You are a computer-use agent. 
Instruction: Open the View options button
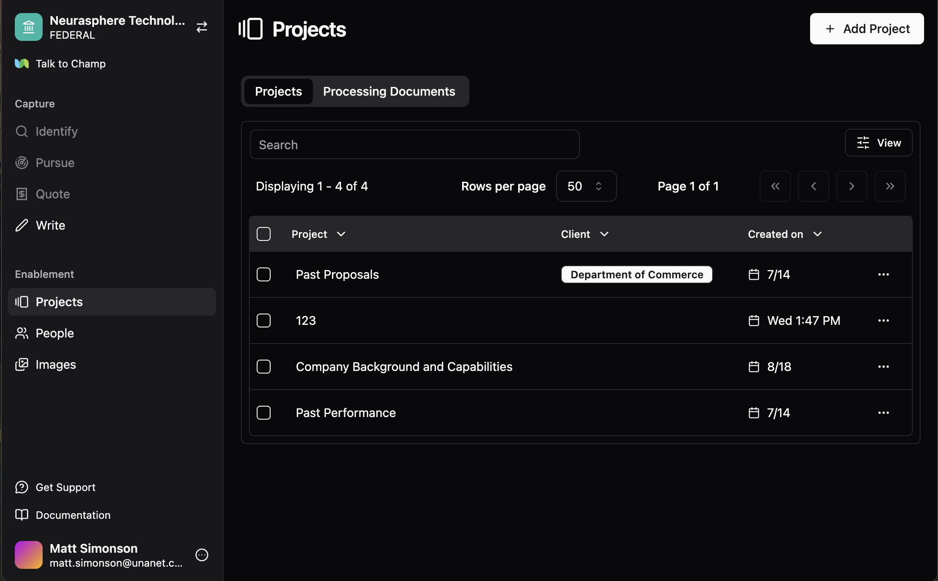pos(878,143)
